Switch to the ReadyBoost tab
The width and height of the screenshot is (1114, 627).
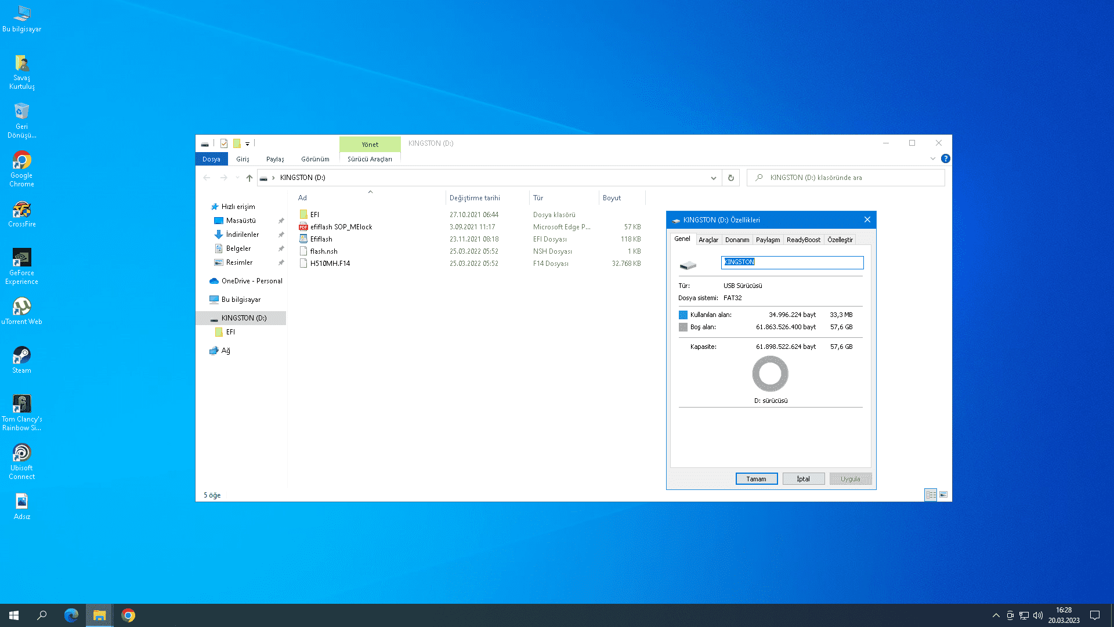(803, 240)
